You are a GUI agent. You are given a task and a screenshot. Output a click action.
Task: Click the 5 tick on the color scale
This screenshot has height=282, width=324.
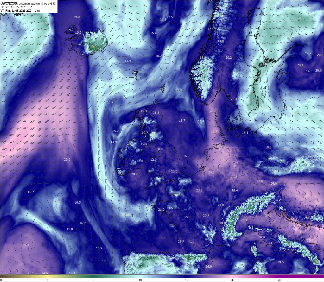93,280
